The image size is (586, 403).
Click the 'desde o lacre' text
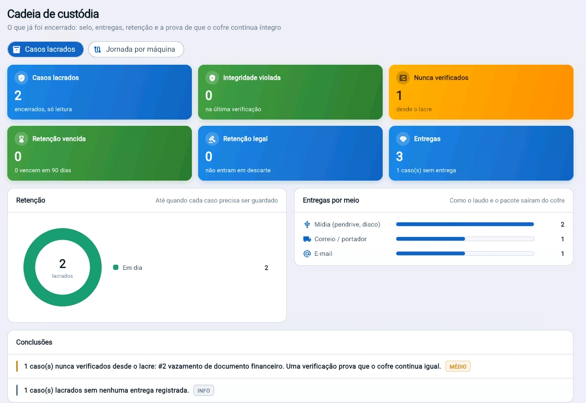(x=414, y=109)
